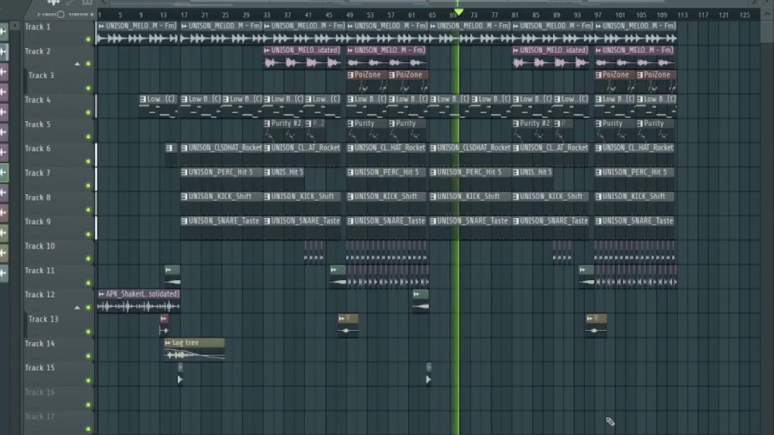Image resolution: width=774 pixels, height=435 pixels.
Task: Click the UNISON_SNARE_Taste clip icon at bar 97
Action: tap(599, 221)
